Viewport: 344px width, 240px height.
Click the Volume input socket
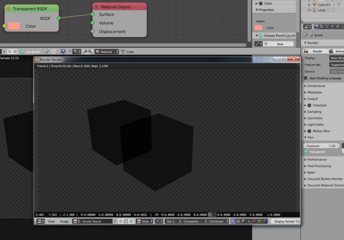point(92,23)
